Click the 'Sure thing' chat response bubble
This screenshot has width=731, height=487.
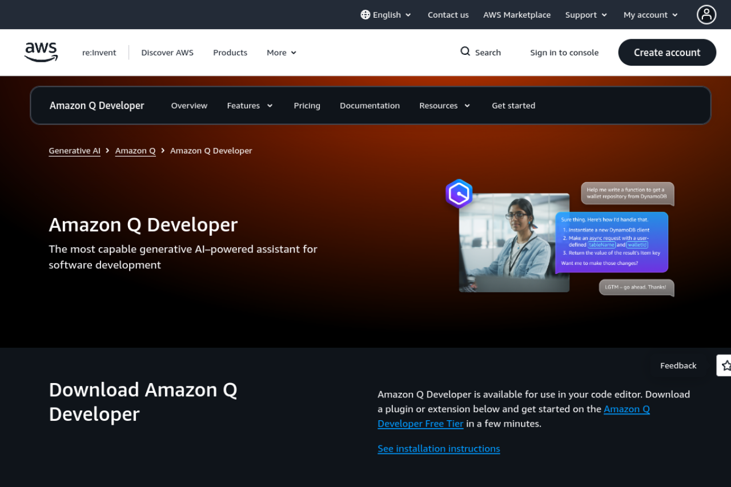pyautogui.click(x=612, y=242)
